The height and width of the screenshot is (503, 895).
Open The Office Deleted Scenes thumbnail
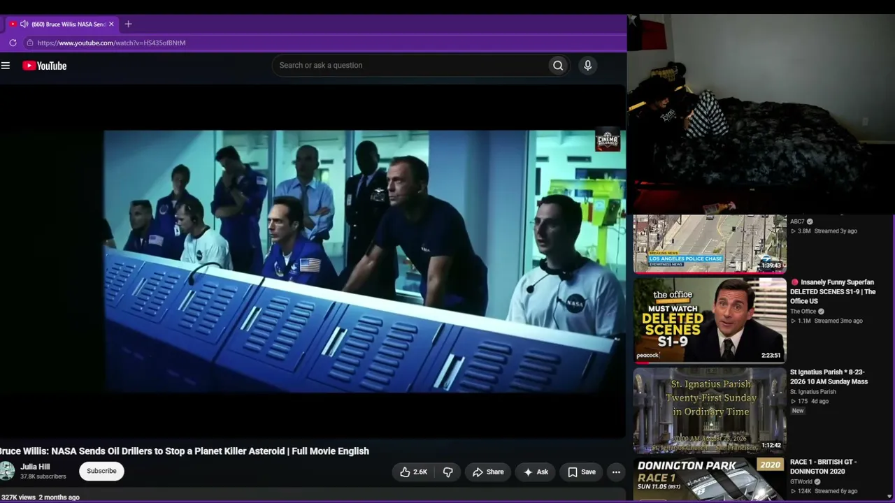710,321
